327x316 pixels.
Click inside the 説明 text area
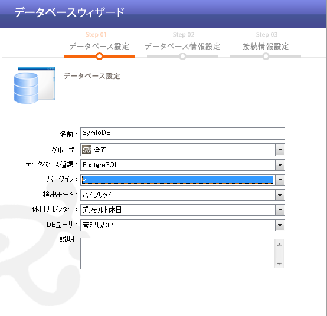pos(178,254)
